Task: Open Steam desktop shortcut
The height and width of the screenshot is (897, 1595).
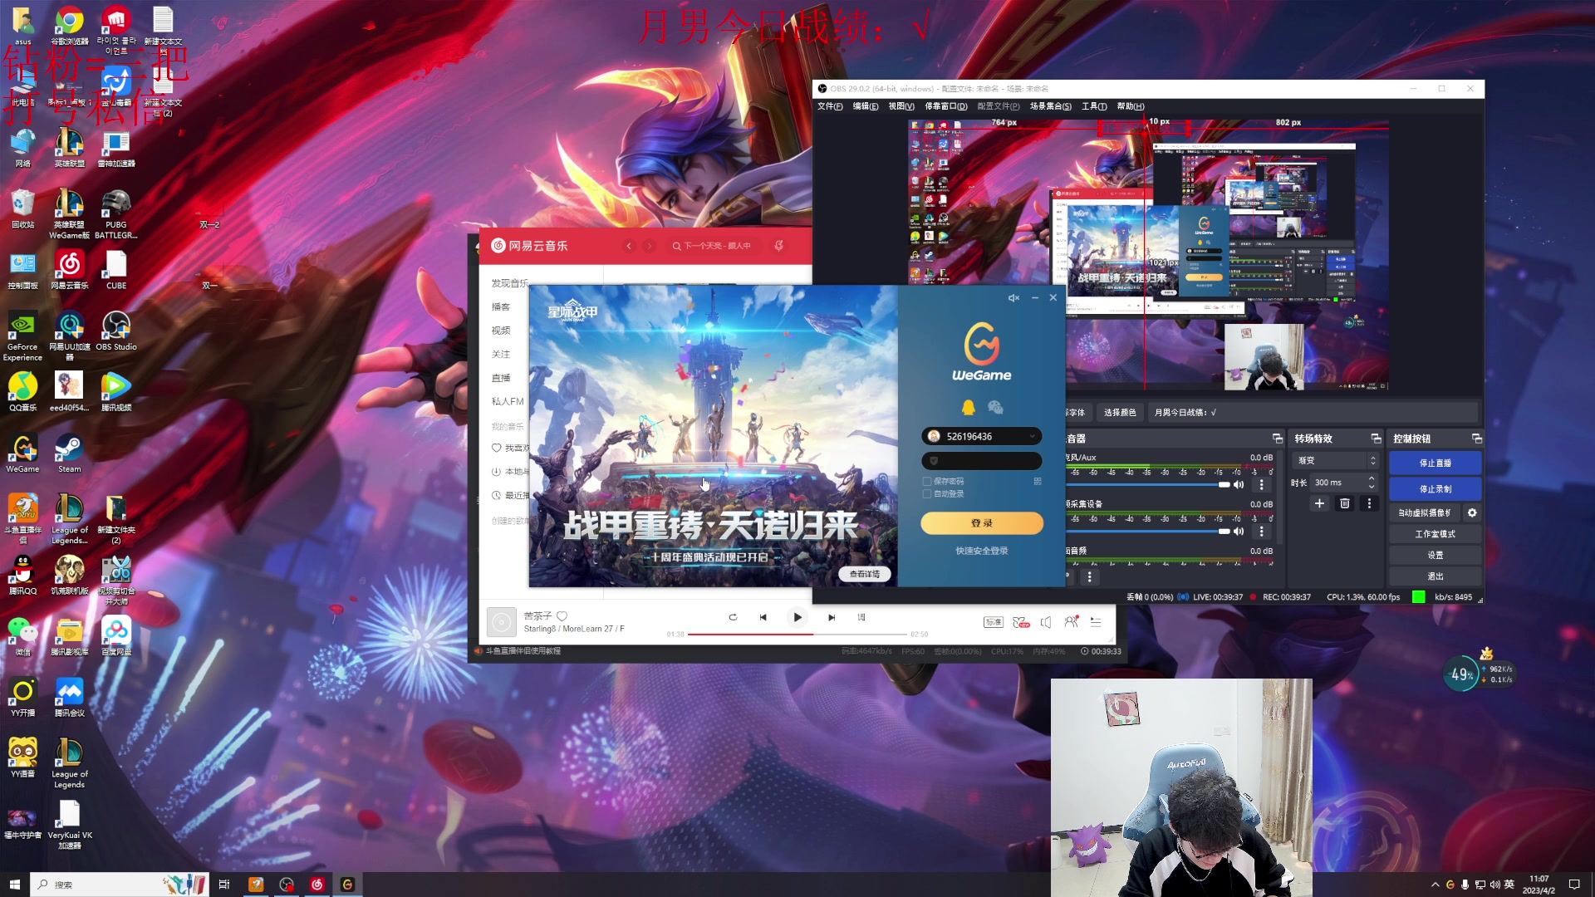Action: click(69, 453)
